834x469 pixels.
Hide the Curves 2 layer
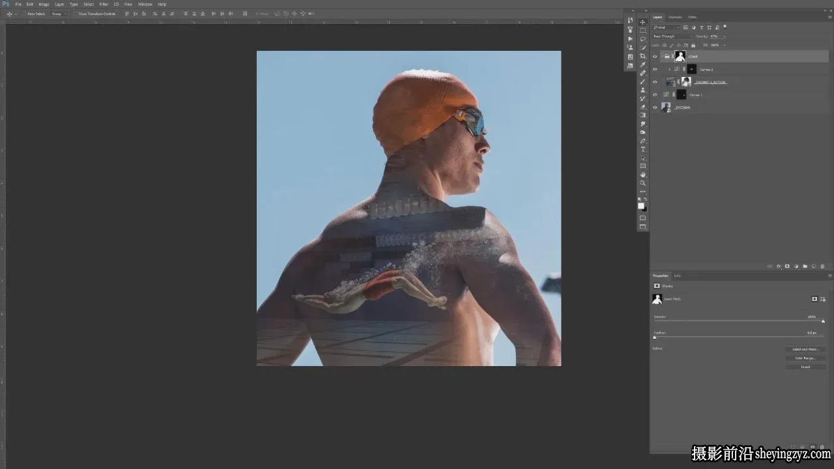click(x=655, y=69)
